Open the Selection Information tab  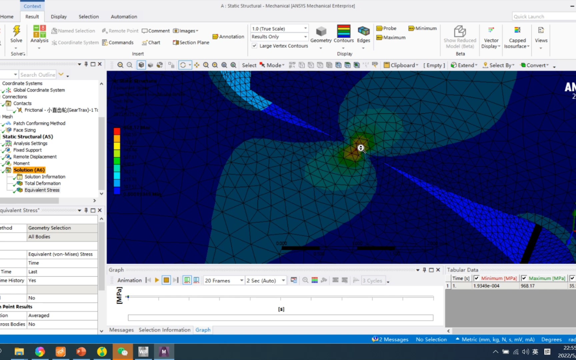(x=164, y=330)
